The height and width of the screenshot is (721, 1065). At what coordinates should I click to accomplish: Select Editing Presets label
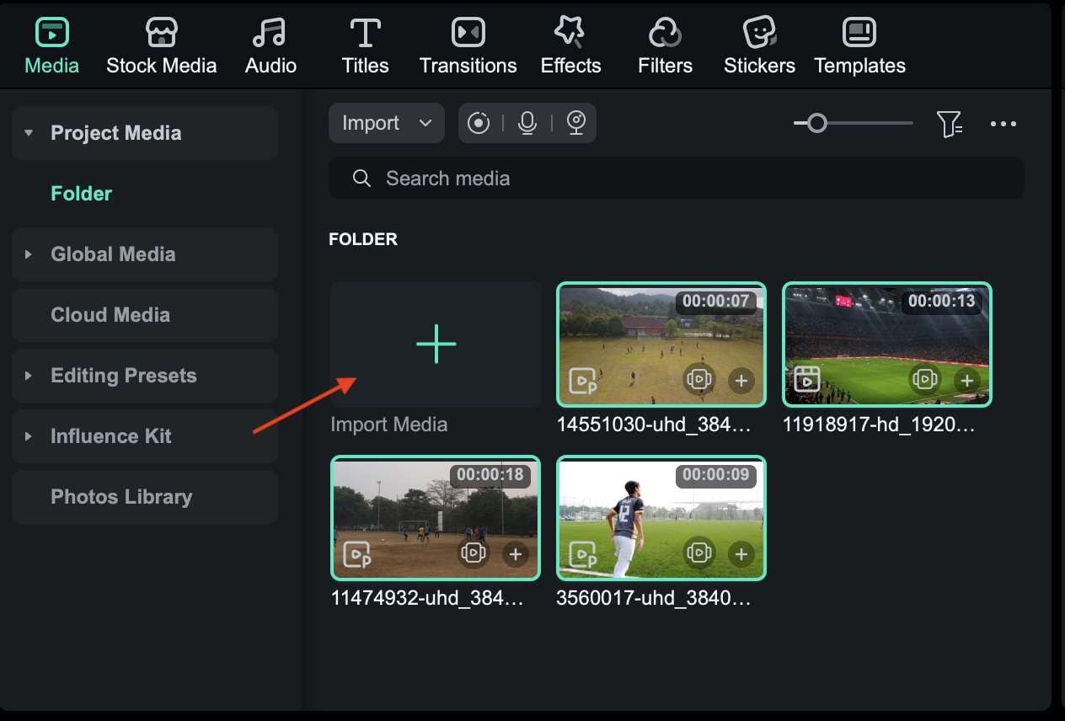tap(124, 376)
